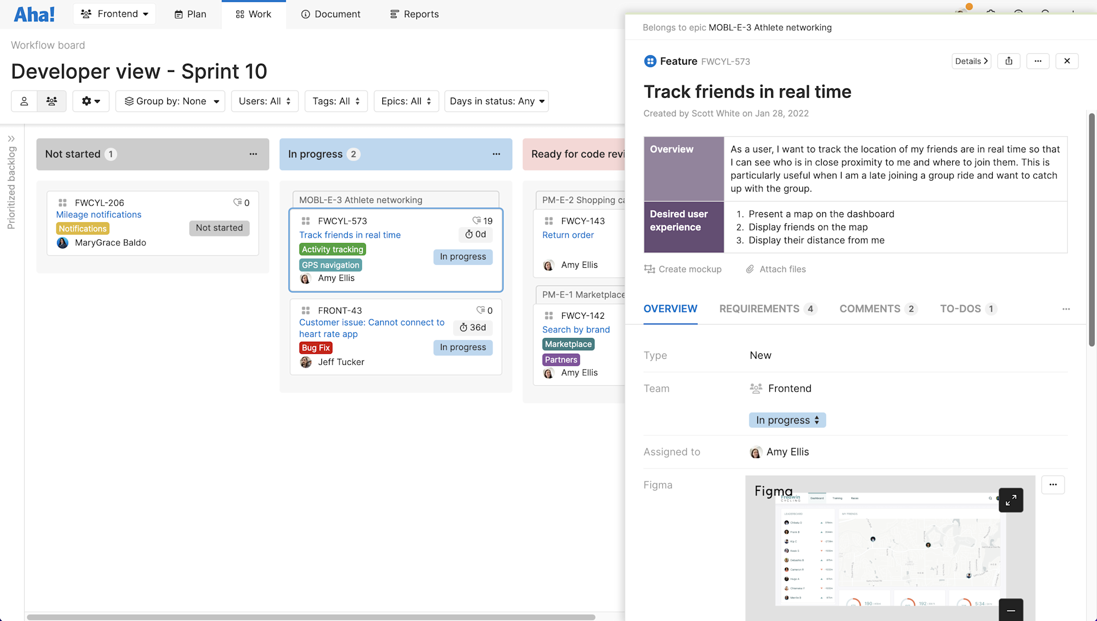Click Amy Ellis's avatar on FWCYL-573 card
The height and width of the screenshot is (621, 1097).
306,278
